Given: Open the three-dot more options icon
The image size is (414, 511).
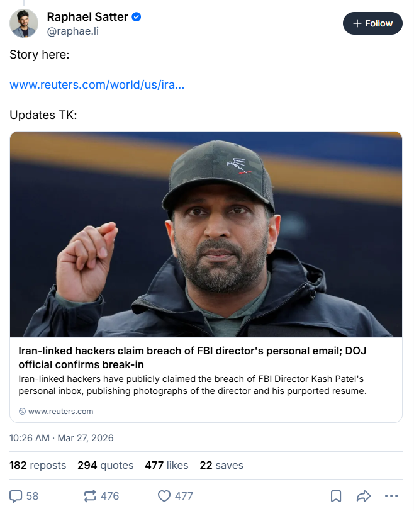Looking at the screenshot, I should point(390,497).
